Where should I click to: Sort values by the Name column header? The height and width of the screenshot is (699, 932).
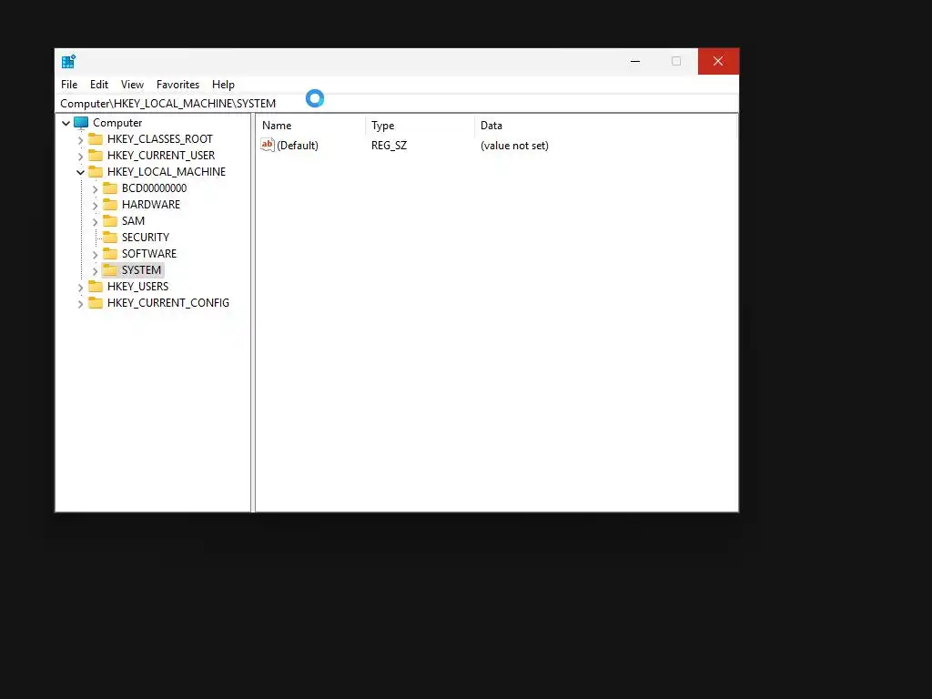(x=311, y=126)
